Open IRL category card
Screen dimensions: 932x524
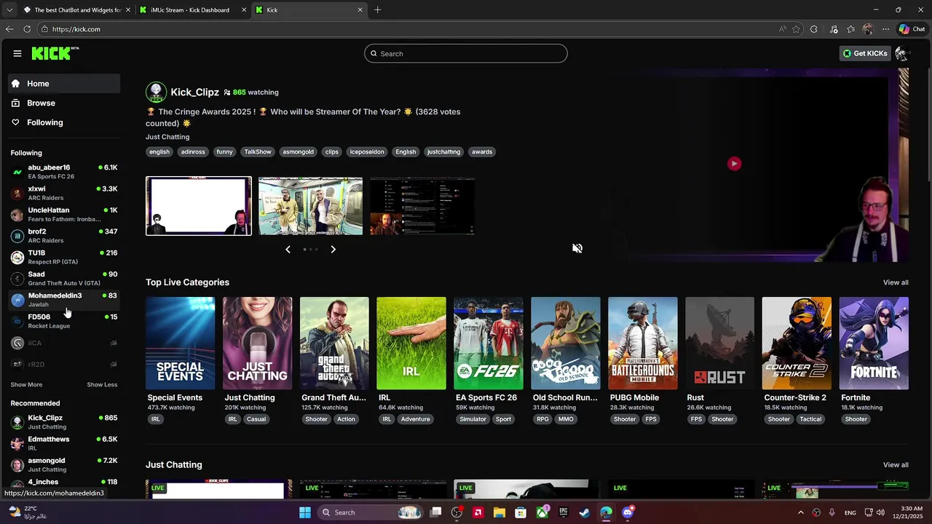pyautogui.click(x=411, y=343)
